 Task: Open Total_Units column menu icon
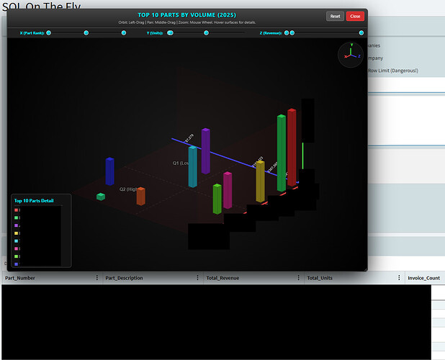pos(399,277)
